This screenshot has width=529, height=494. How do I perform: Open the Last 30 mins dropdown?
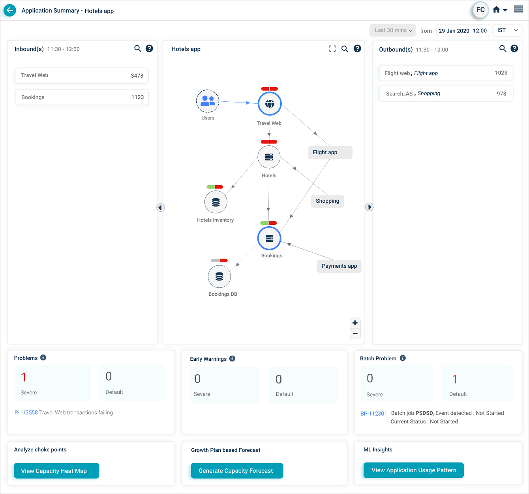click(393, 30)
